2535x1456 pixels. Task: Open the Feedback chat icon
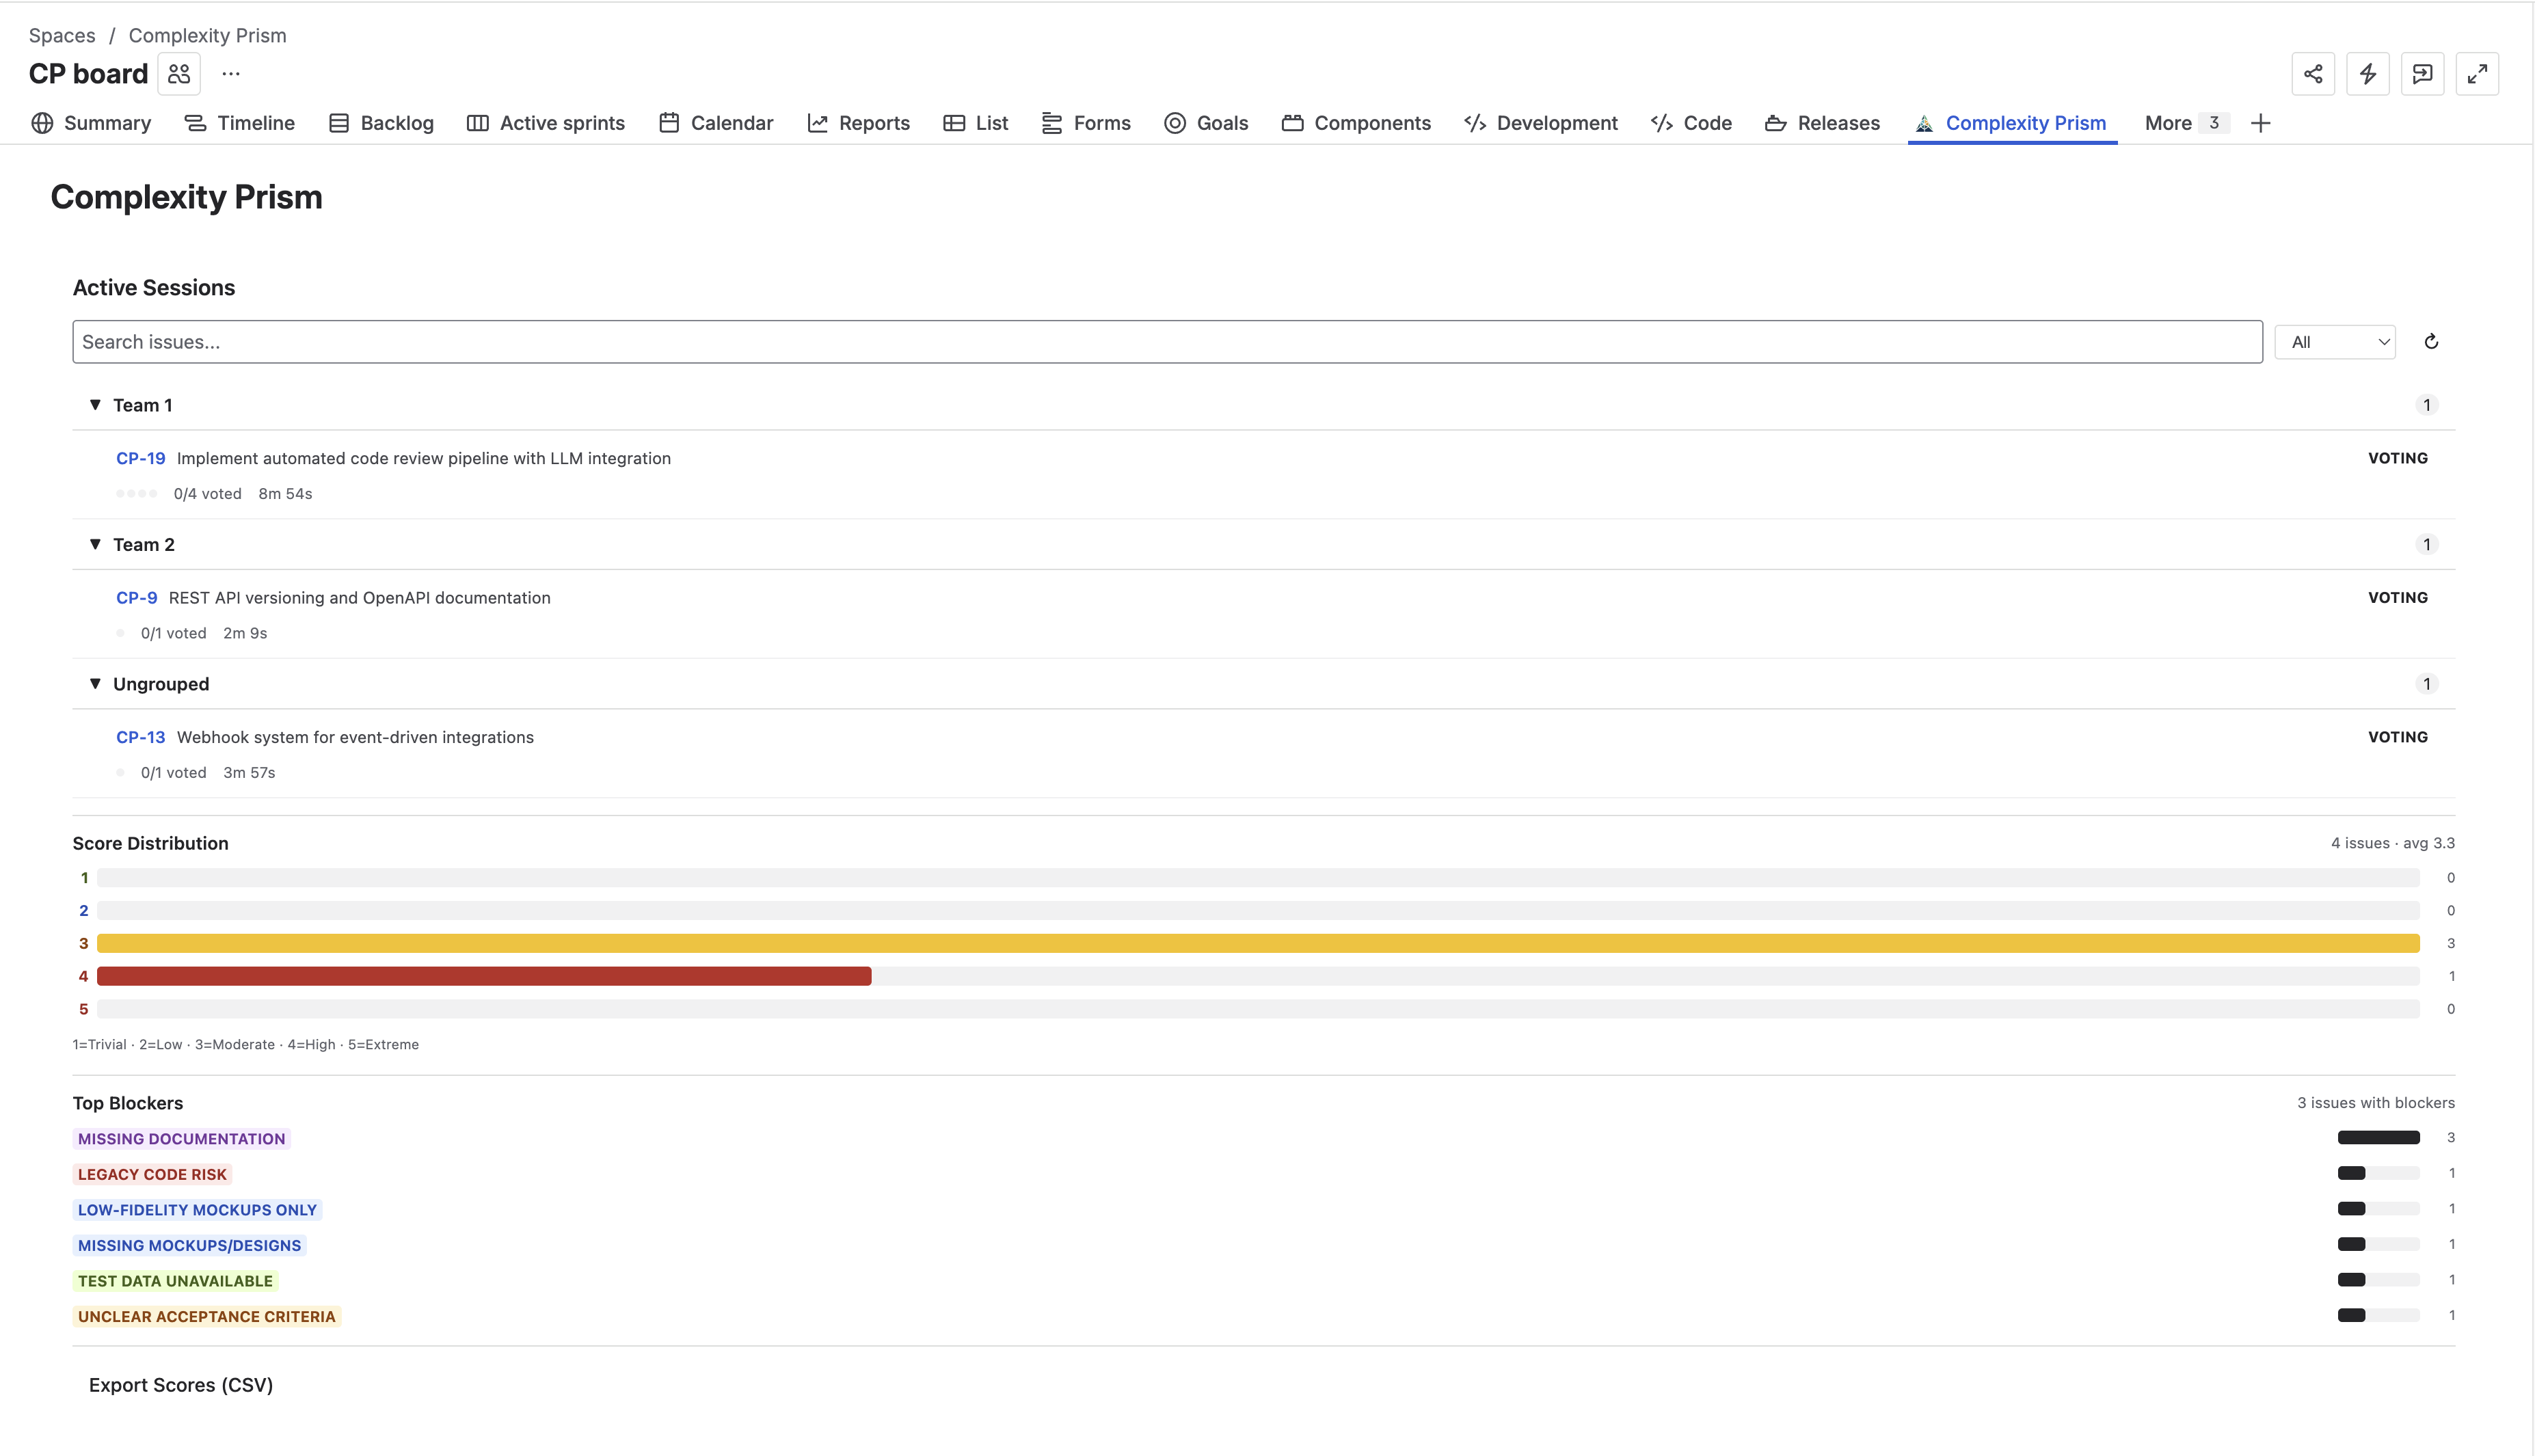click(2423, 73)
